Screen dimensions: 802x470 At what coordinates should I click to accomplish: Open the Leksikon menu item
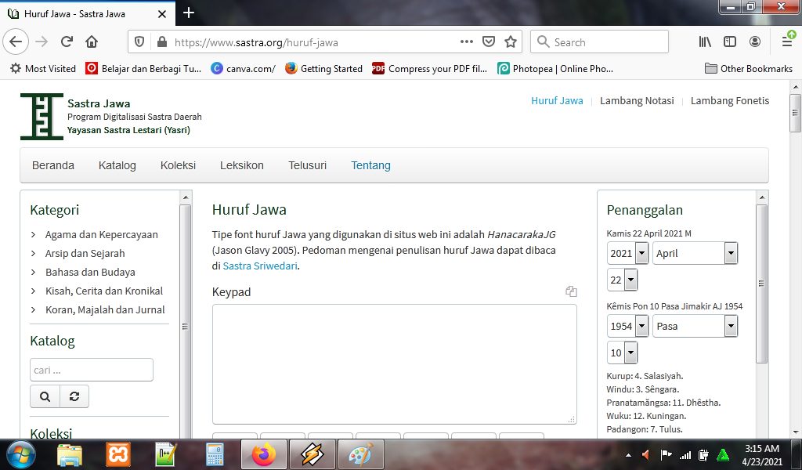tap(242, 165)
